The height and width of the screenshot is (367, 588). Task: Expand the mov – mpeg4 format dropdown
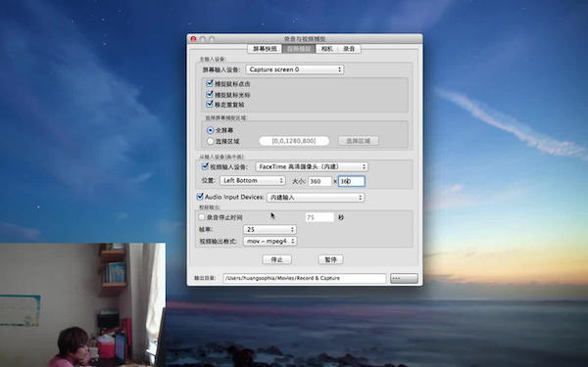270,241
